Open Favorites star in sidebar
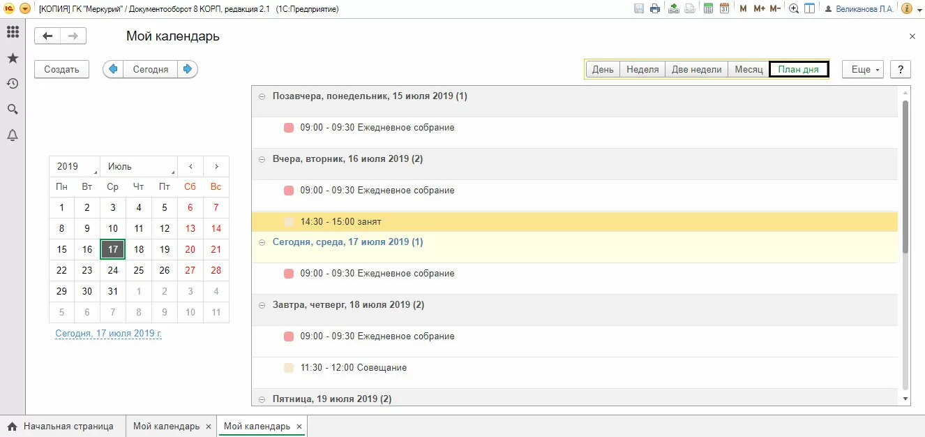This screenshot has height=437, width=925. 12,58
